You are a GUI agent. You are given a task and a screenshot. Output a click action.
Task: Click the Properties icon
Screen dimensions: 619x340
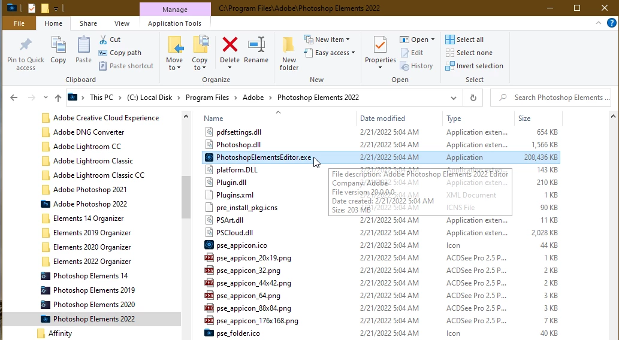380,45
